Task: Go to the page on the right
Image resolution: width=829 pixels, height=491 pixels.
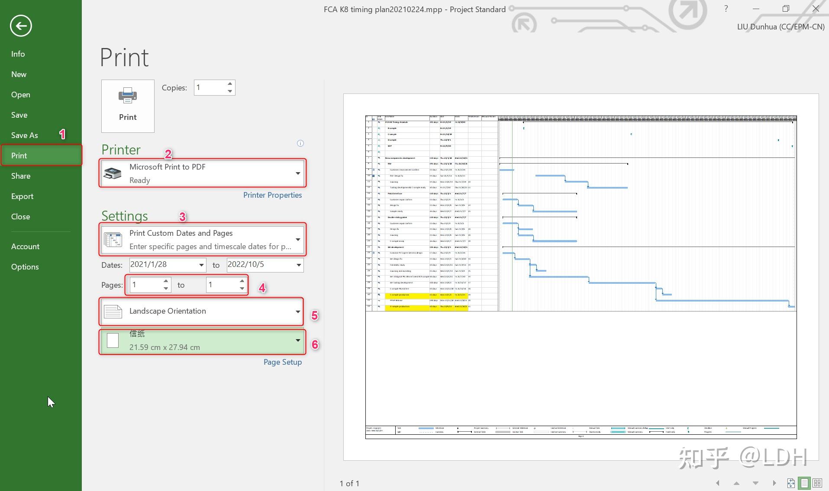Action: tap(774, 483)
